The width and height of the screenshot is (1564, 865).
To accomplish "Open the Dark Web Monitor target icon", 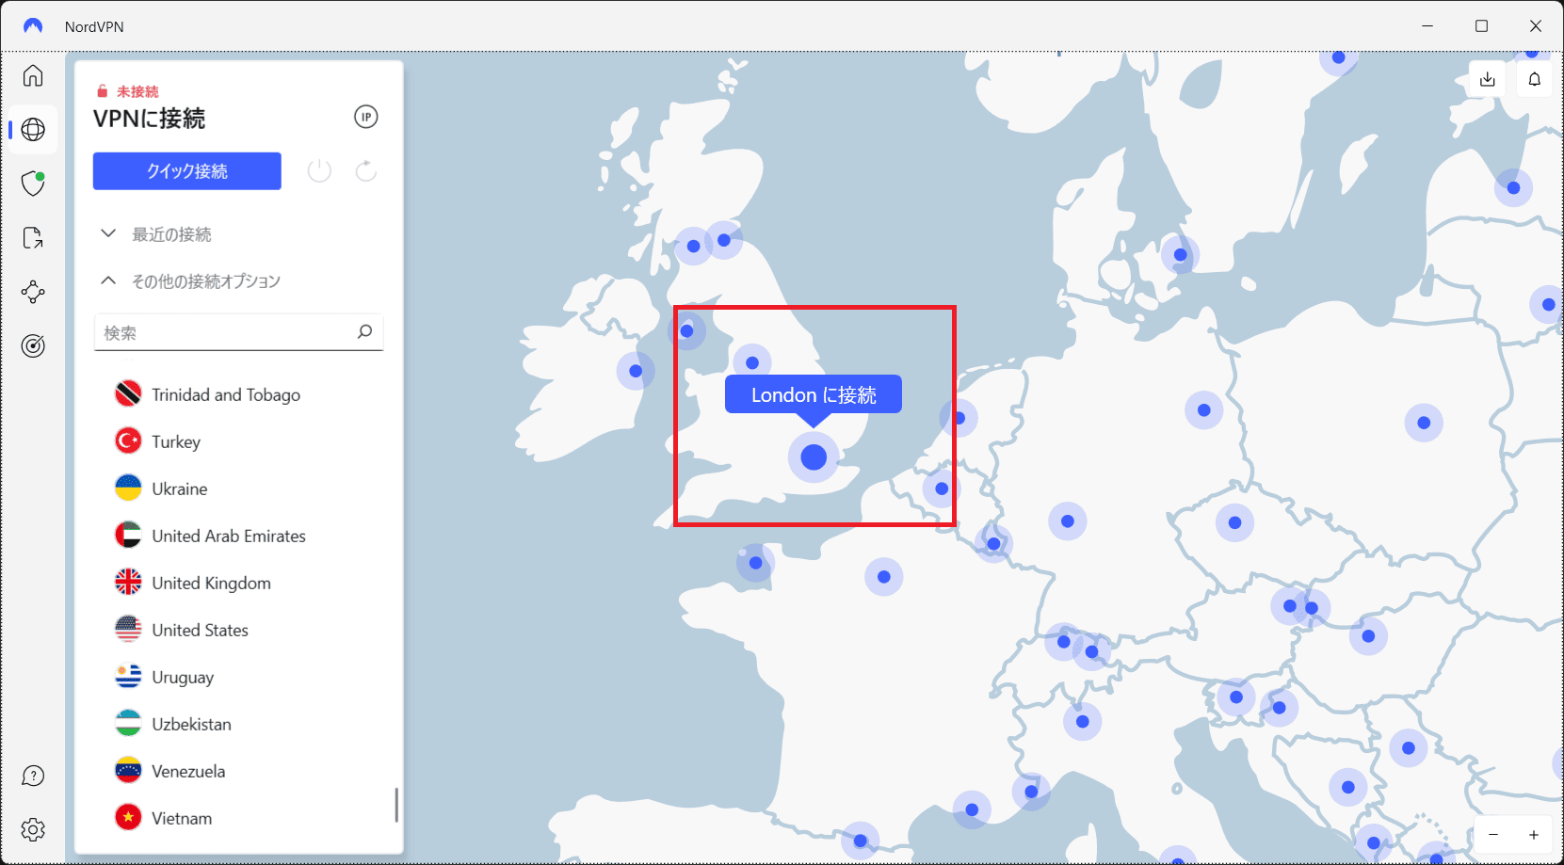I will pos(33,346).
